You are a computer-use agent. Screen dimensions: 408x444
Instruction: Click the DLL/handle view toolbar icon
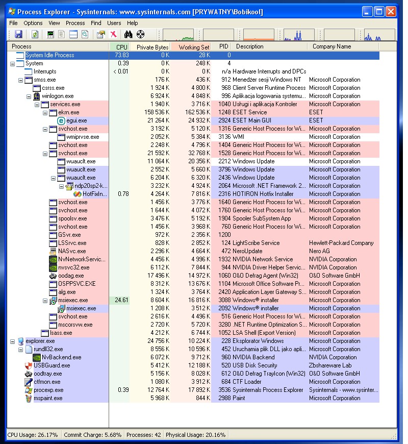tap(85, 35)
